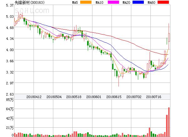Click the 20180615 date label
This screenshot has height=137, width=188.
click(x=114, y=97)
